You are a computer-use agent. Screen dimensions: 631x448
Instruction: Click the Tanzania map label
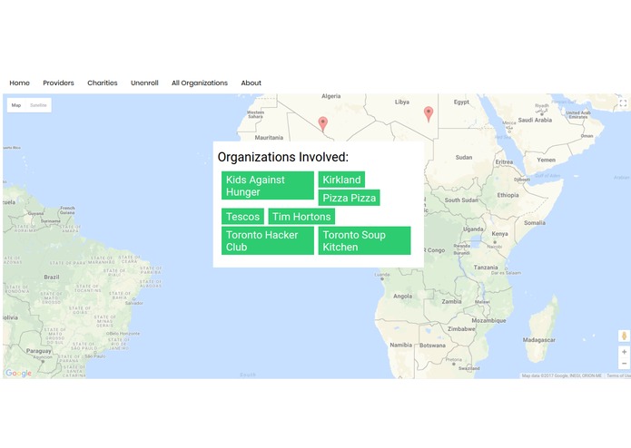point(486,268)
